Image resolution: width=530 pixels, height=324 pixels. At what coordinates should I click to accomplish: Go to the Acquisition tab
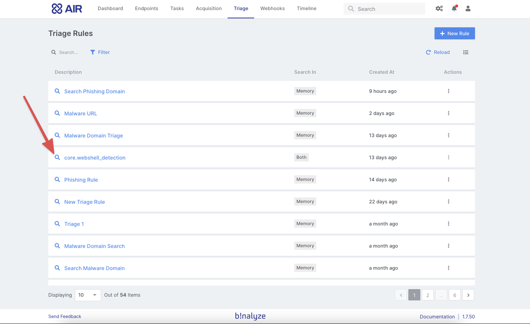click(208, 9)
